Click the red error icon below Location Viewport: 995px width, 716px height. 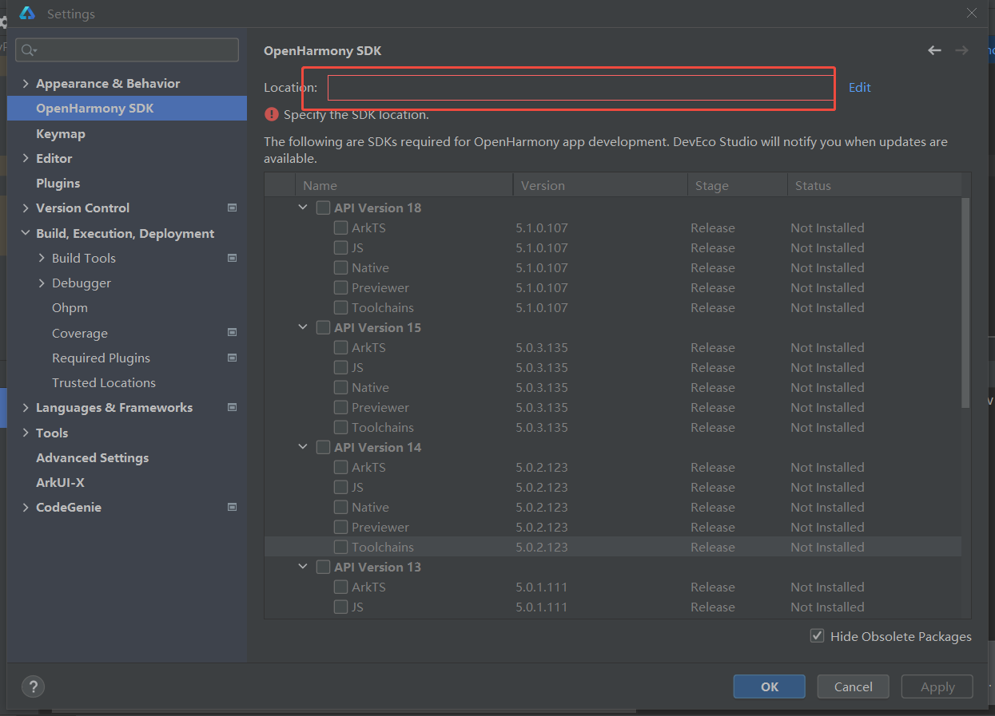pos(272,114)
